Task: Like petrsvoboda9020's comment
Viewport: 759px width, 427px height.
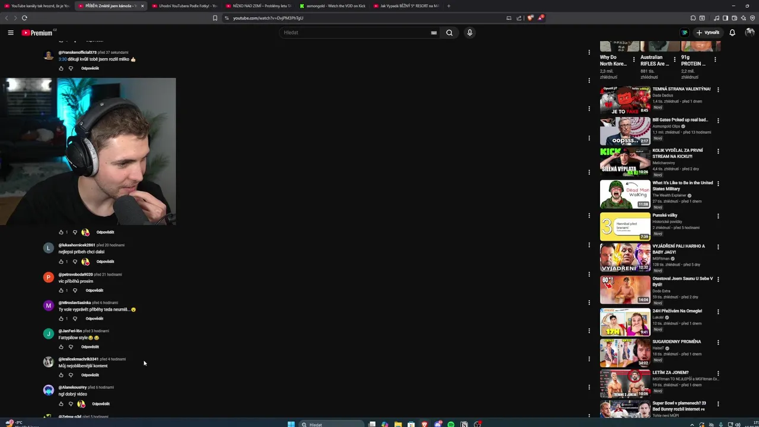Action: tap(60, 291)
